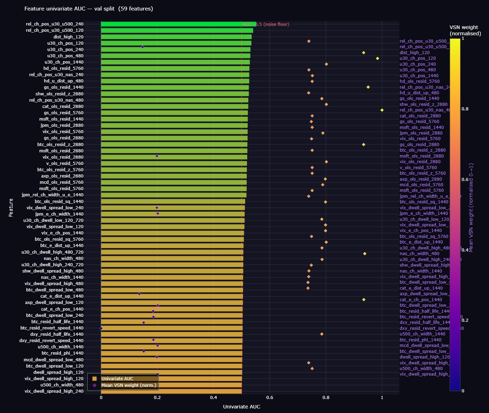Toggle the Mean VSN weight (norm.) legend entry
This screenshot has width=489, height=413.
point(128,385)
